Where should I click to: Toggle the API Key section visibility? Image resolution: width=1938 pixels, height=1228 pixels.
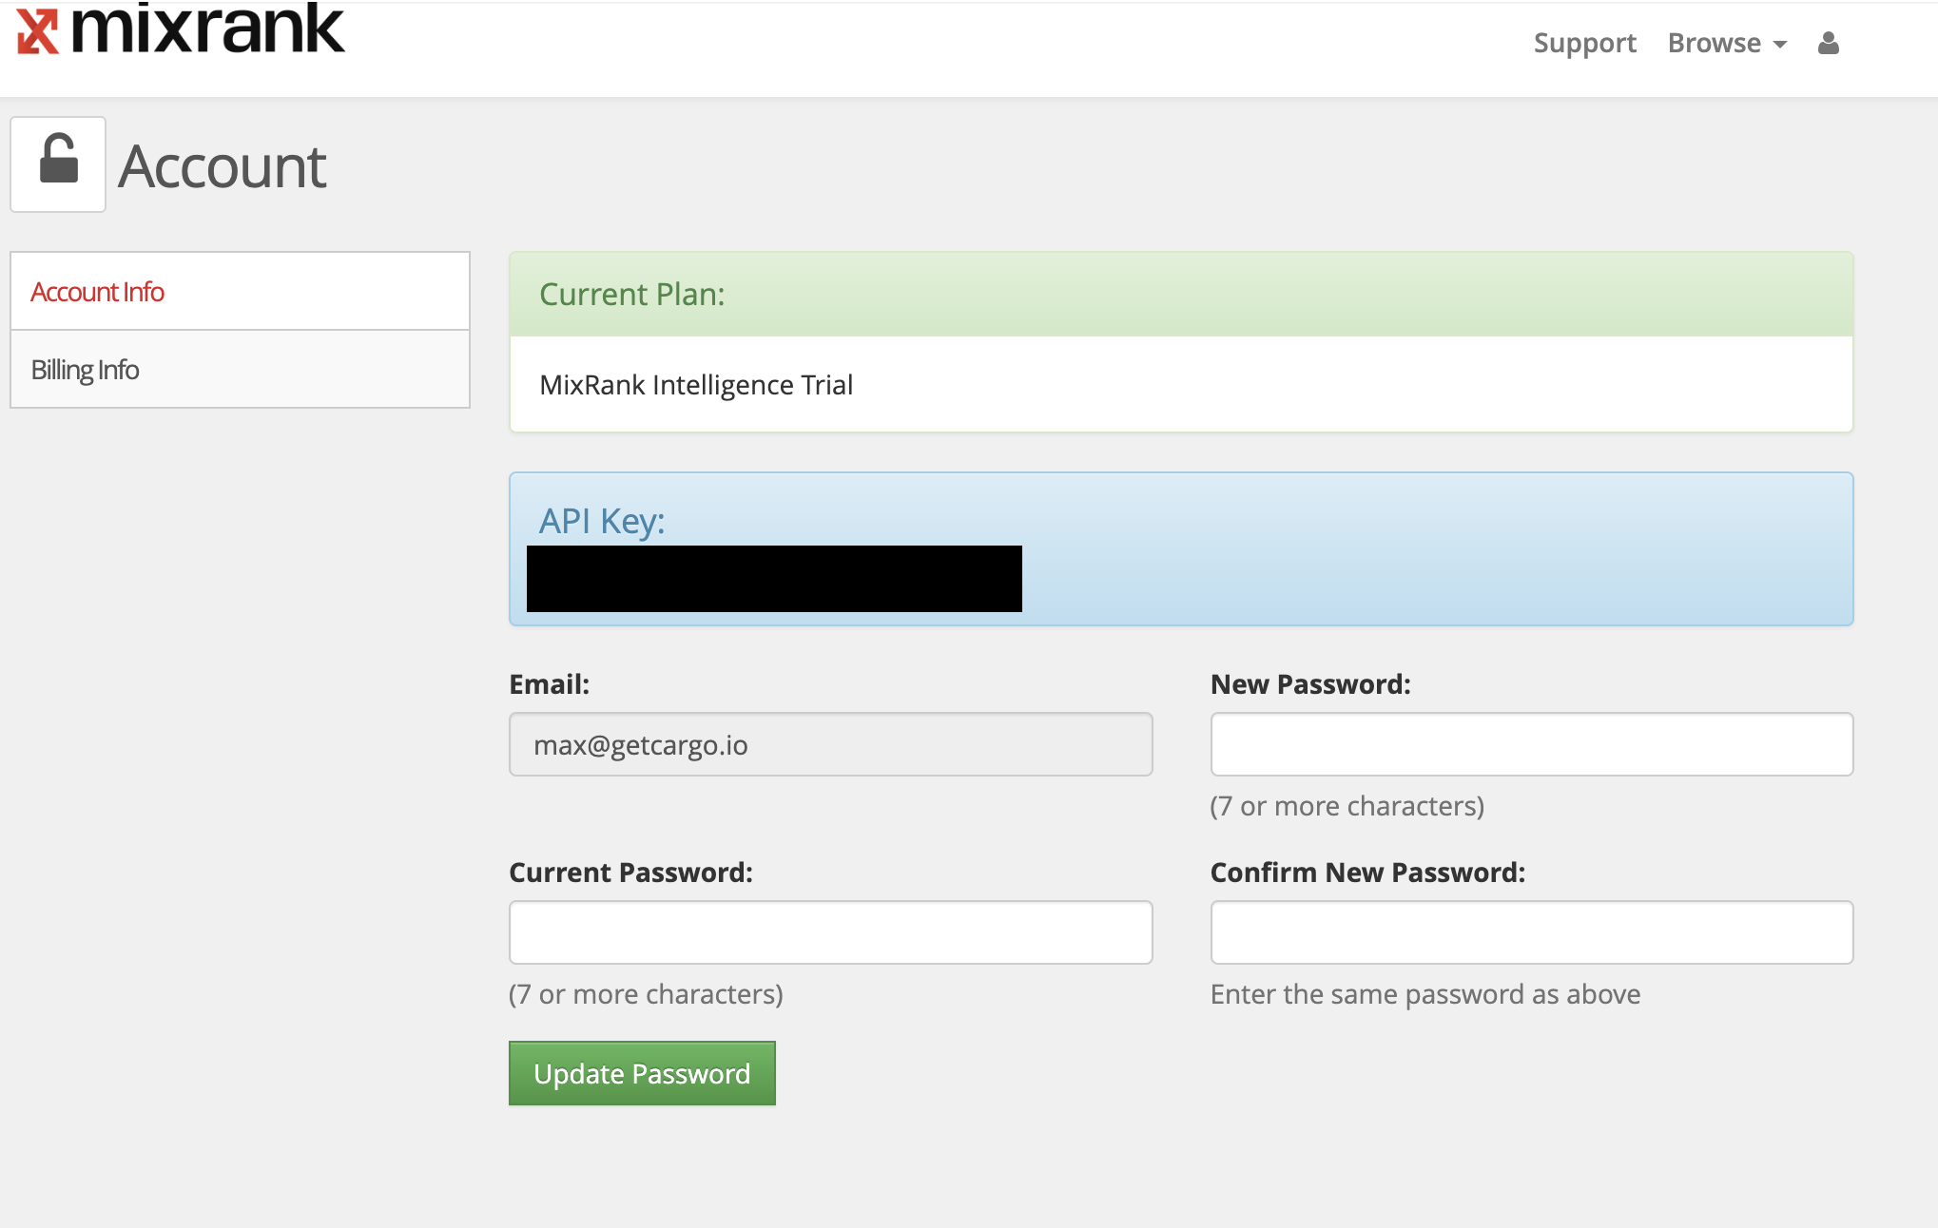coord(599,521)
